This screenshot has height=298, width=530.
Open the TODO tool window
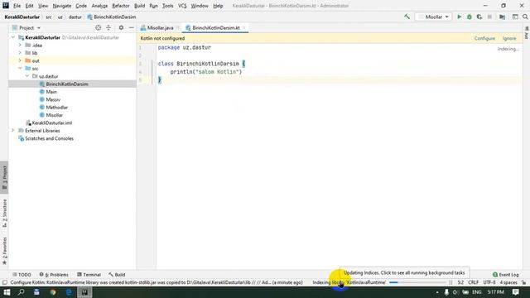[22, 275]
